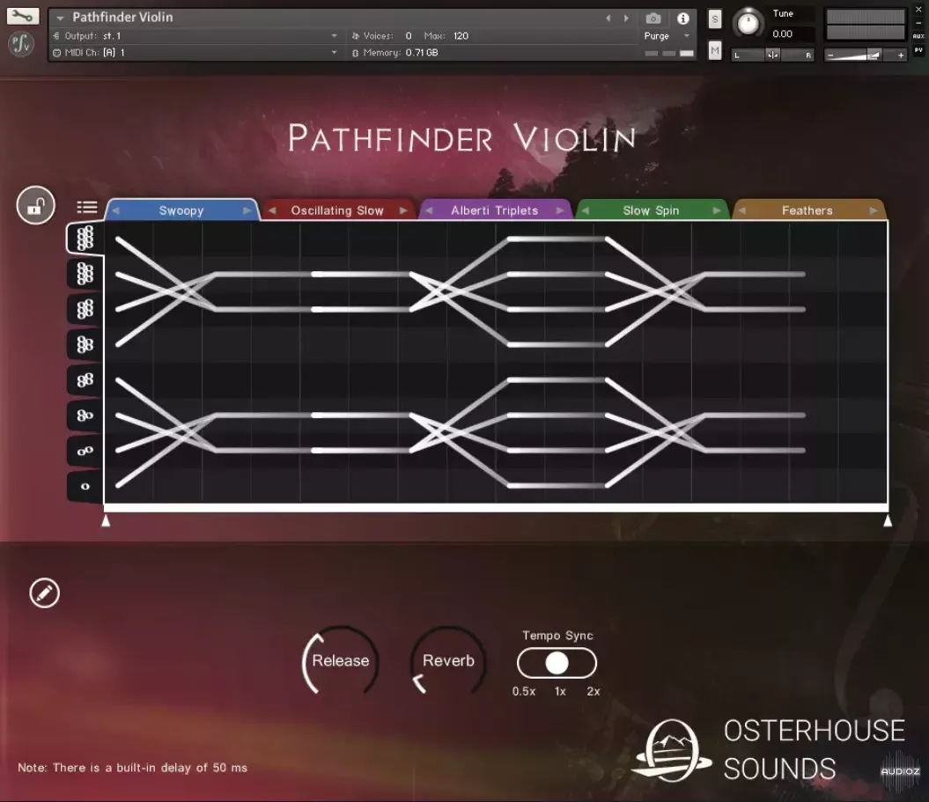The height and width of the screenshot is (802, 929).
Task: Click the volume plus button
Action: (x=901, y=55)
